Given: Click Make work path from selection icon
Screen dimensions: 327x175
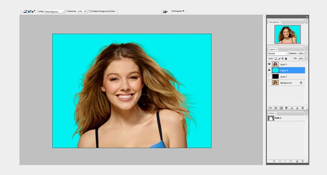Looking at the screenshot, I should pyautogui.click(x=291, y=161).
